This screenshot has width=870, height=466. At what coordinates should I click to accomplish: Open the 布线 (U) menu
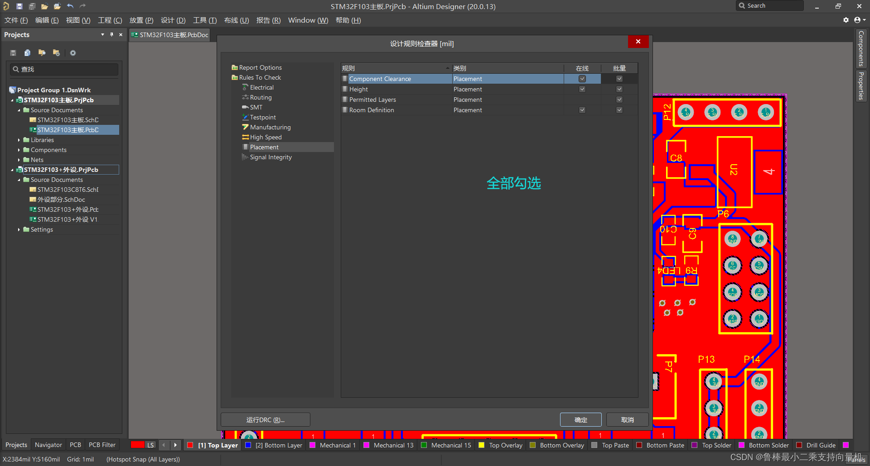coord(237,20)
